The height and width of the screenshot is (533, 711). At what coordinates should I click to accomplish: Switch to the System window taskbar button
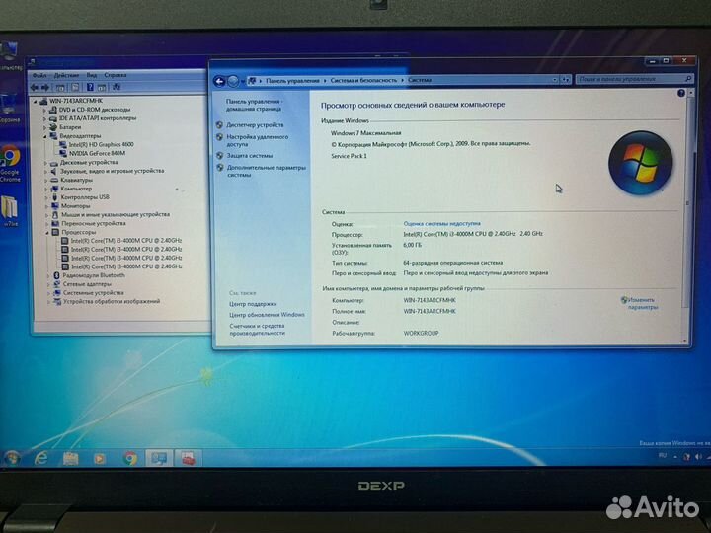point(159,458)
